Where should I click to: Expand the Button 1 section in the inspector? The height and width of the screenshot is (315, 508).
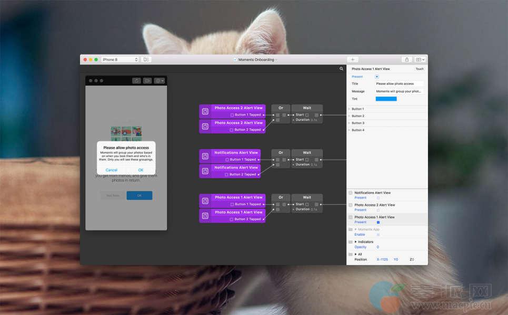click(349, 109)
